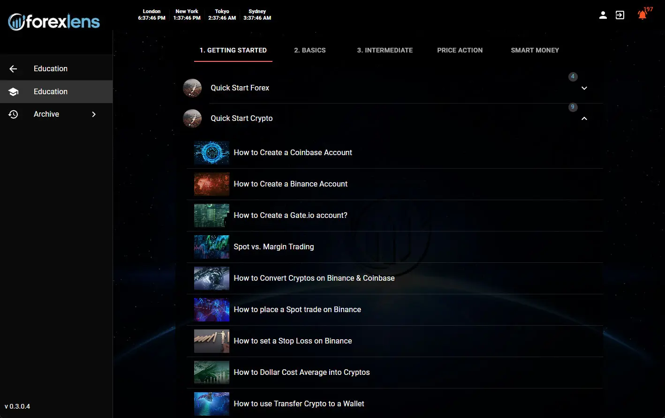Click the forexlens logo

point(54,22)
